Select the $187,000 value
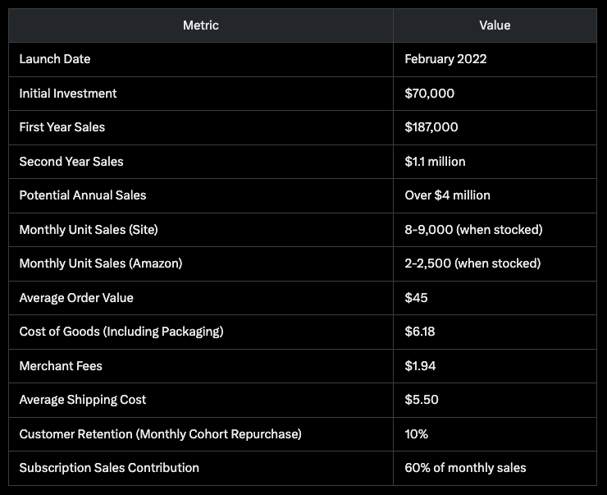This screenshot has width=607, height=495. (431, 127)
